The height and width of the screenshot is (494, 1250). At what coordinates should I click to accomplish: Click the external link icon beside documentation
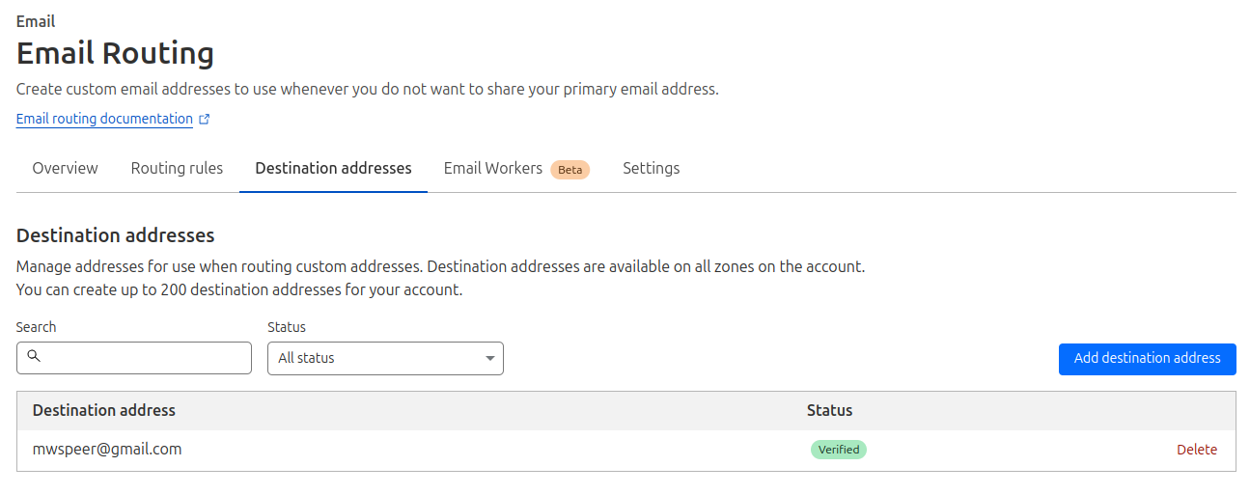pyautogui.click(x=205, y=120)
